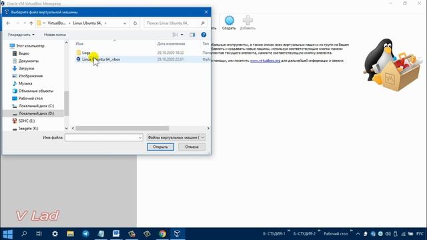Screen dimensions: 427x240
Task: Show hidden system tray icons
Action: coord(358,234)
